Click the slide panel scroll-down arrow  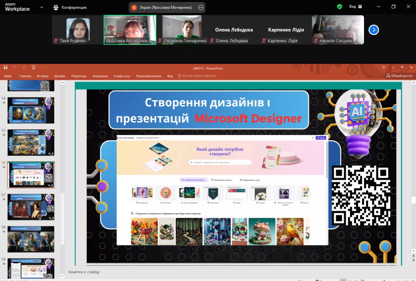click(x=63, y=276)
